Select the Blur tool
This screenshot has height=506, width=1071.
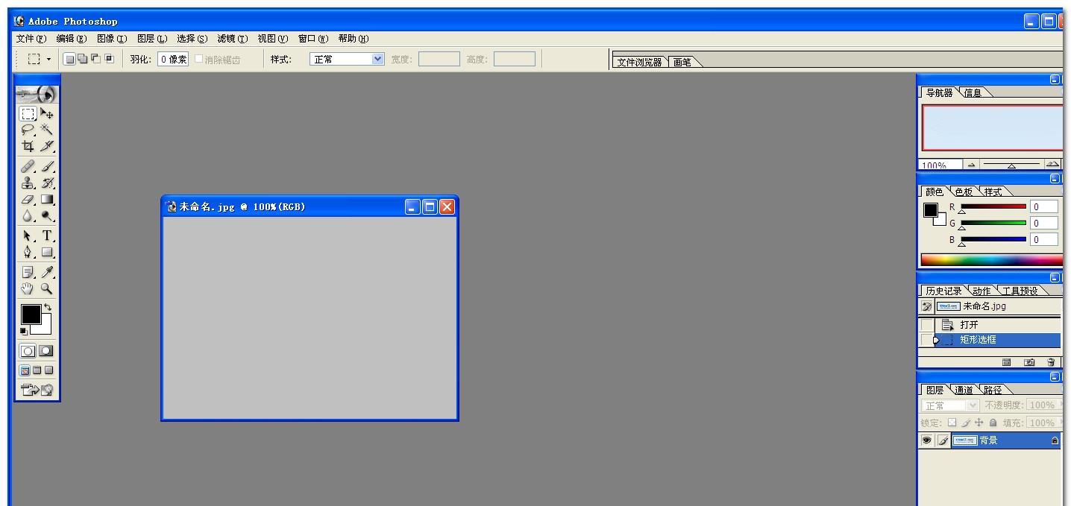tap(28, 216)
